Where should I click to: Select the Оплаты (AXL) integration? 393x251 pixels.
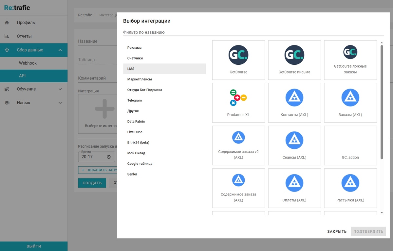294,188
